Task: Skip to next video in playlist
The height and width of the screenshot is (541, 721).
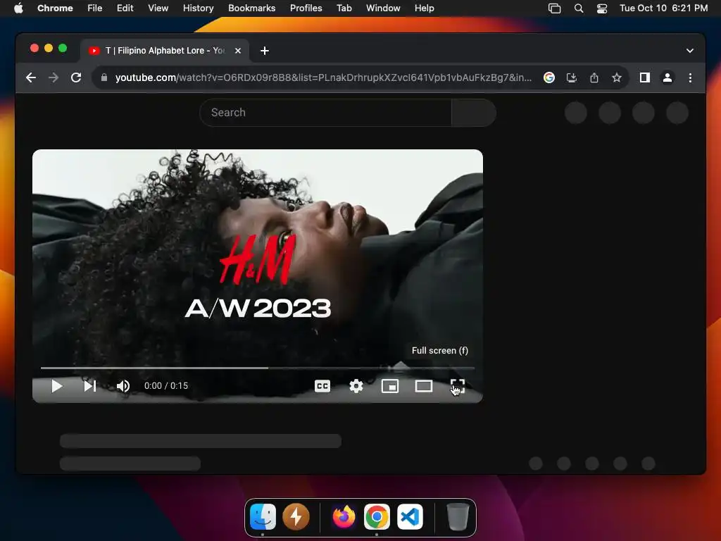Action: coord(90,386)
